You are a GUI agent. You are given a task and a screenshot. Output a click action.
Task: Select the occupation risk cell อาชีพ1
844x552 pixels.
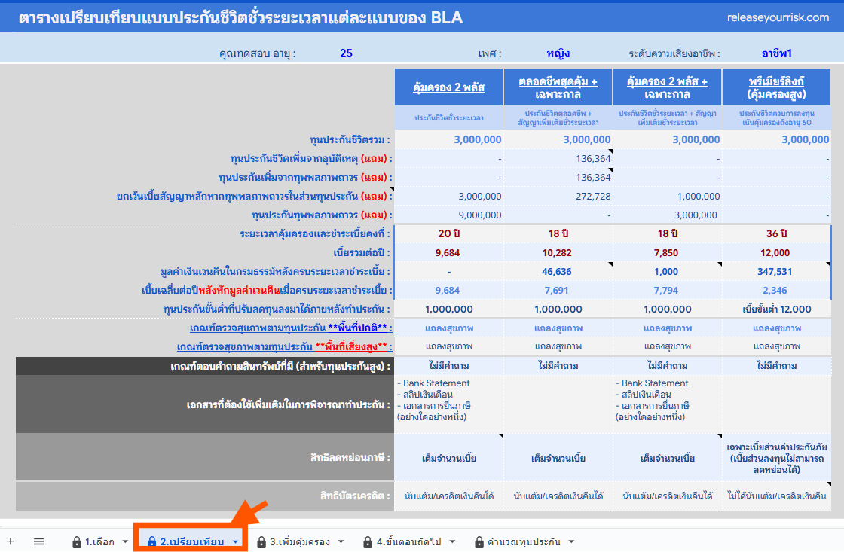click(776, 53)
